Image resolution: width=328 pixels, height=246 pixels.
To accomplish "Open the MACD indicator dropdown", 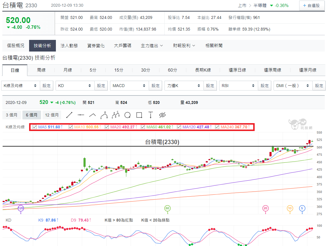I will tap(130, 86).
